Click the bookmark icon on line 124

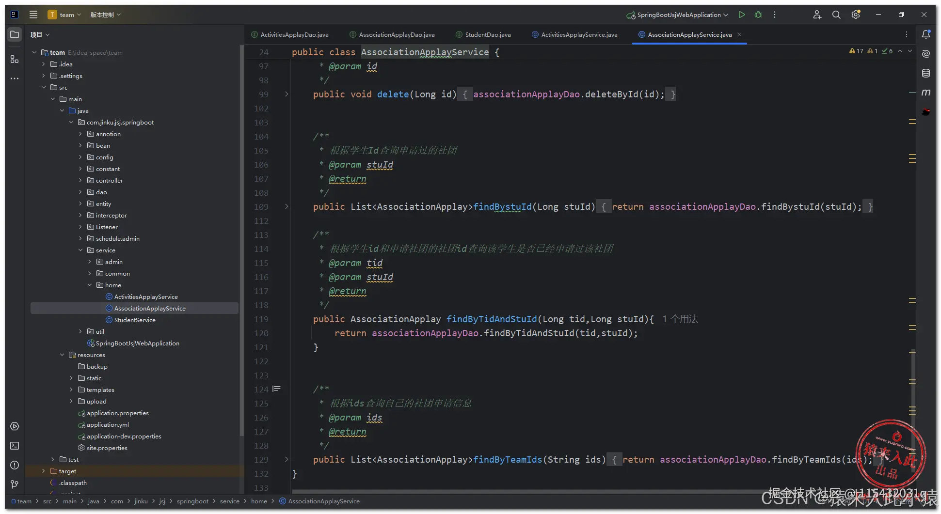pyautogui.click(x=277, y=389)
